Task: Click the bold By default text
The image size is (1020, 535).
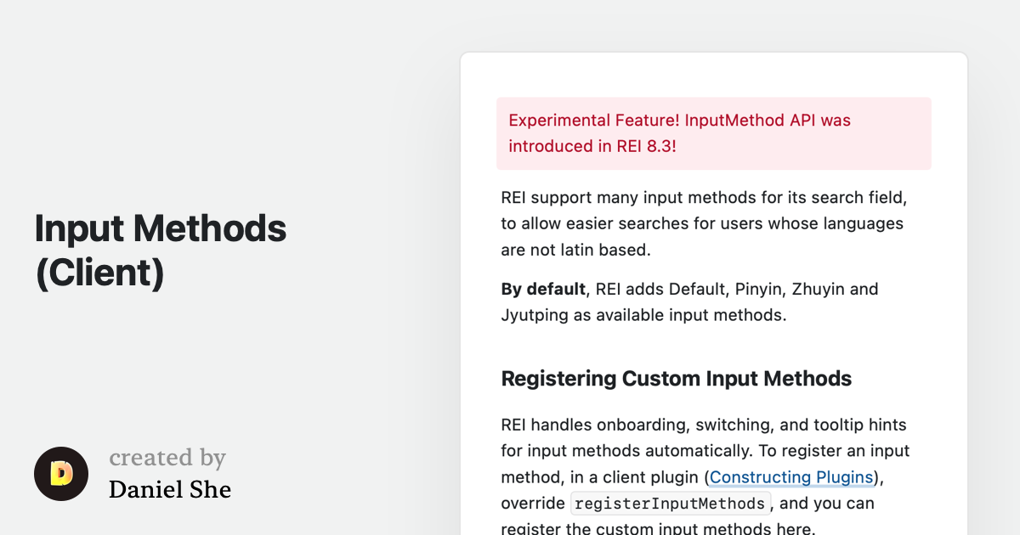Action: [543, 290]
